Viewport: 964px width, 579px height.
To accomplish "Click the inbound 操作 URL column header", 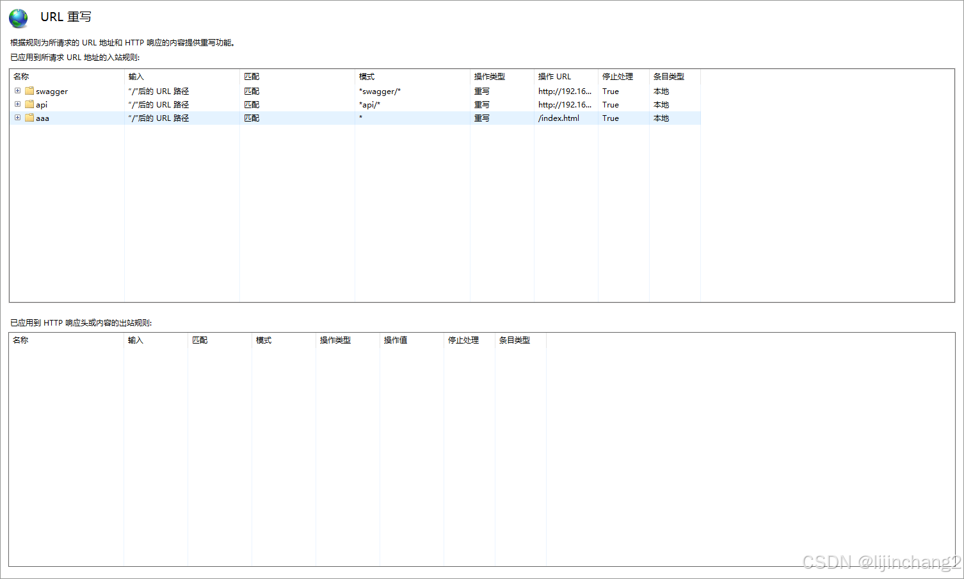I will [x=554, y=77].
